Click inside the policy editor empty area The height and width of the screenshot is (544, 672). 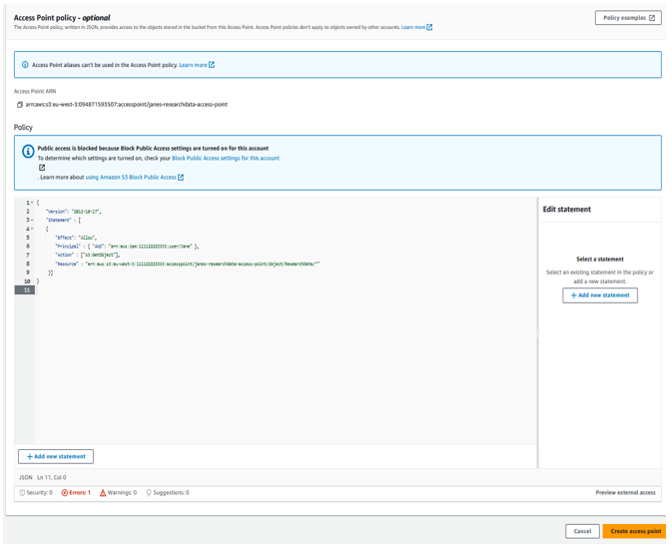click(x=286, y=368)
